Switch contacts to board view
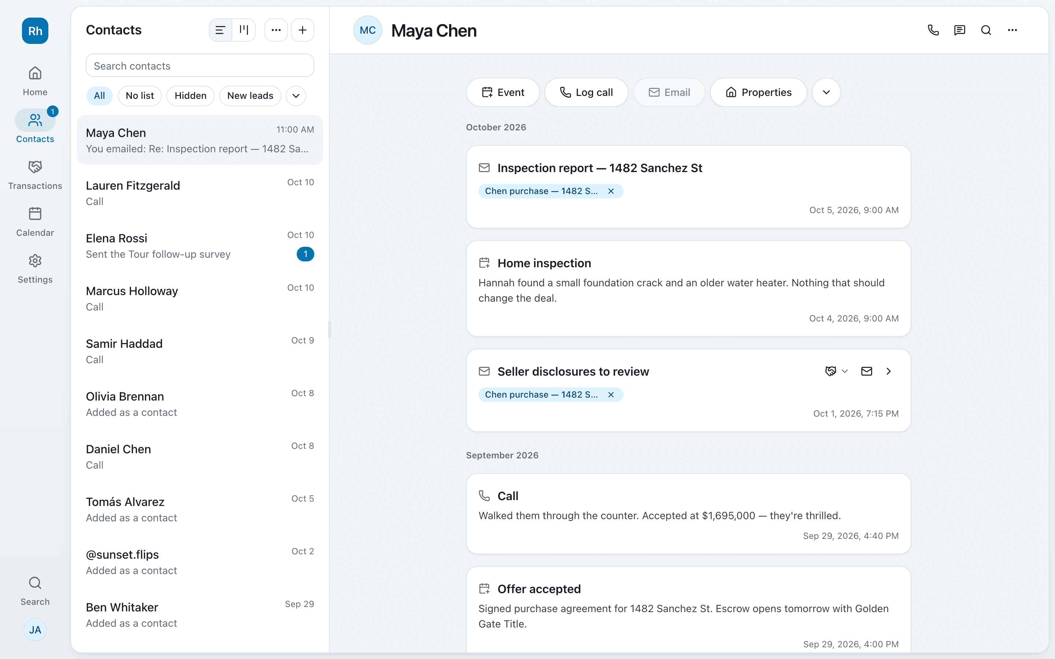1055x659 pixels. point(244,30)
